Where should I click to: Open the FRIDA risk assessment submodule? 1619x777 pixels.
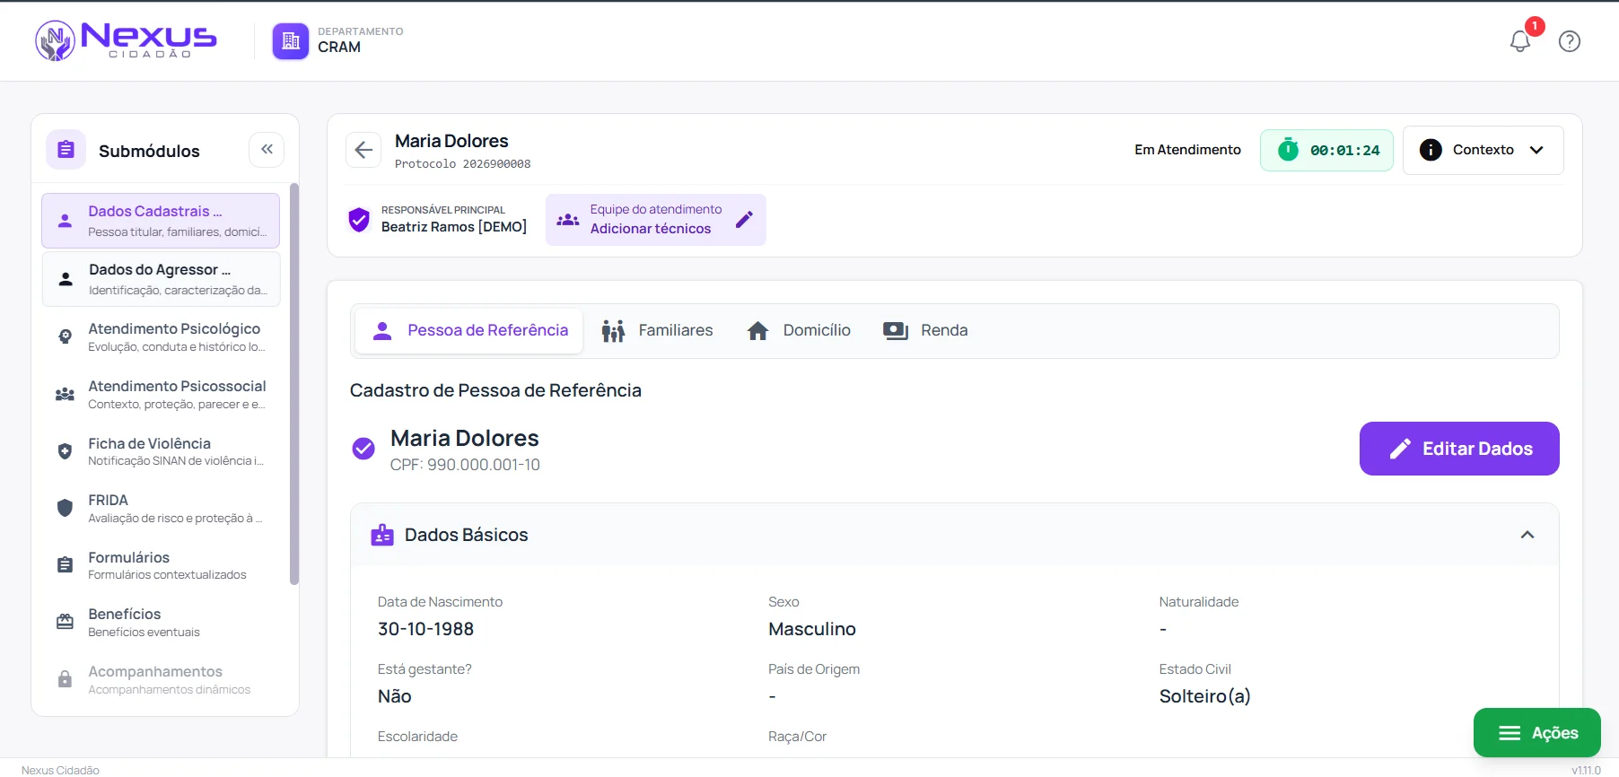tap(161, 508)
